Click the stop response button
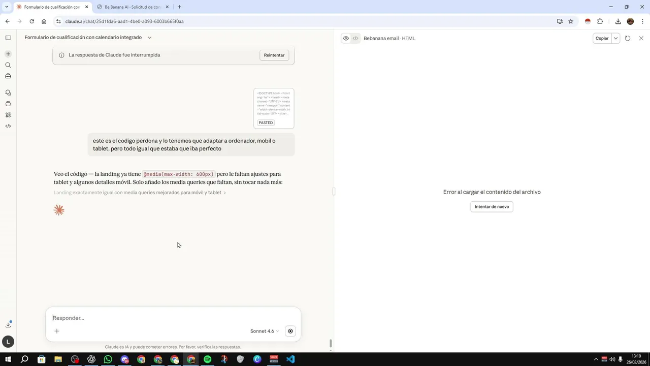Viewport: 650px width, 366px height. (x=290, y=331)
